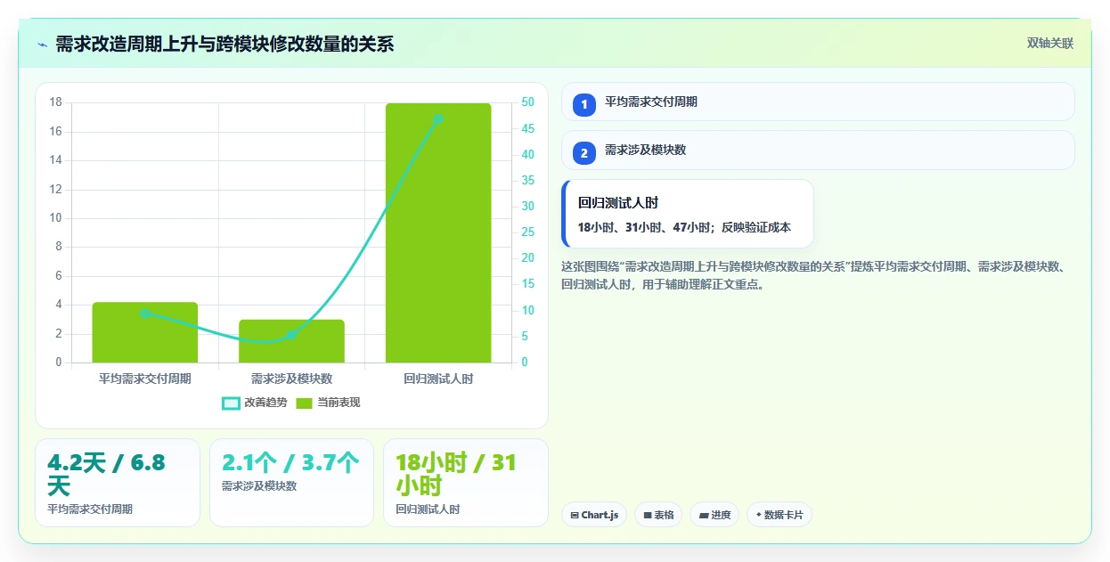Click the lightning icon beside the title
The image size is (1110, 562).
(43, 45)
